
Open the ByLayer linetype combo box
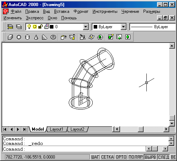pos(153,27)
